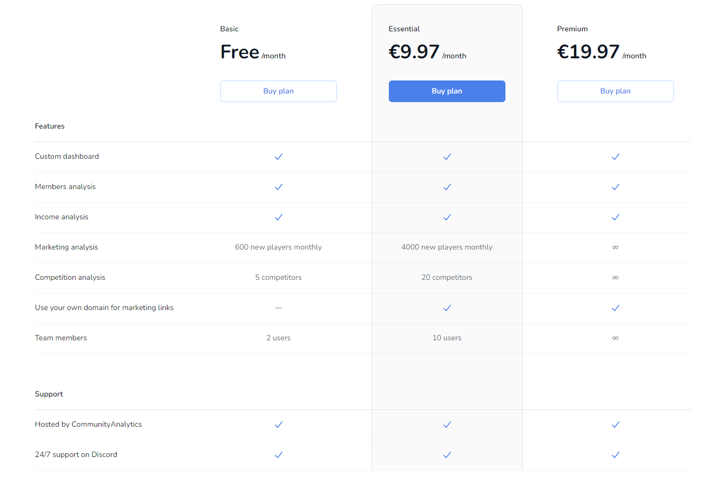
Task: Click the '20 competitors' cell
Action: click(447, 278)
